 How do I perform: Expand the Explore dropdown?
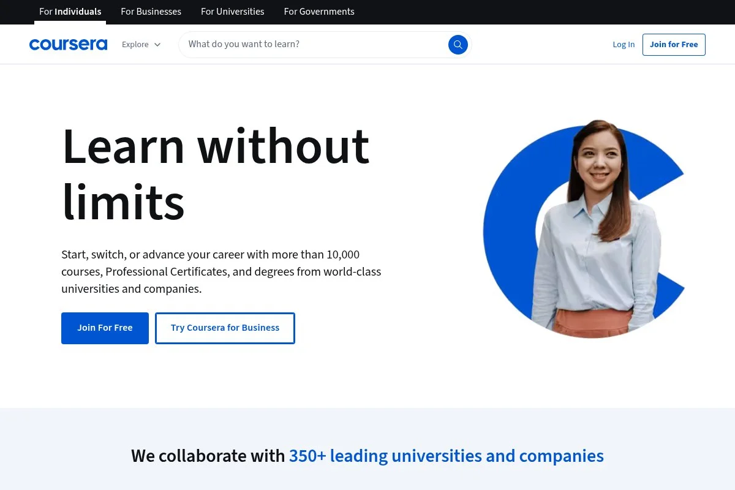point(141,44)
